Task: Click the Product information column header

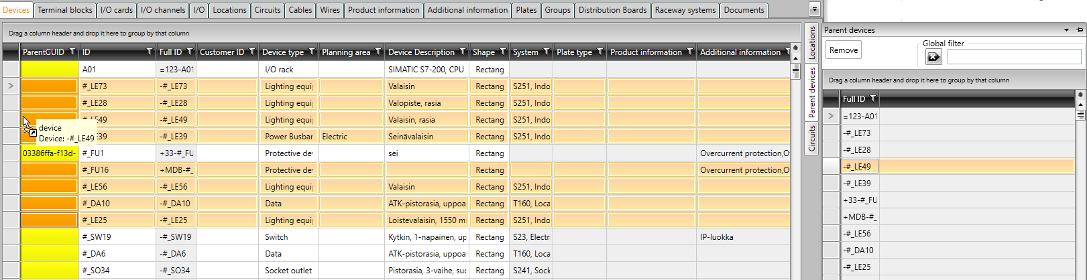Action: 645,52
